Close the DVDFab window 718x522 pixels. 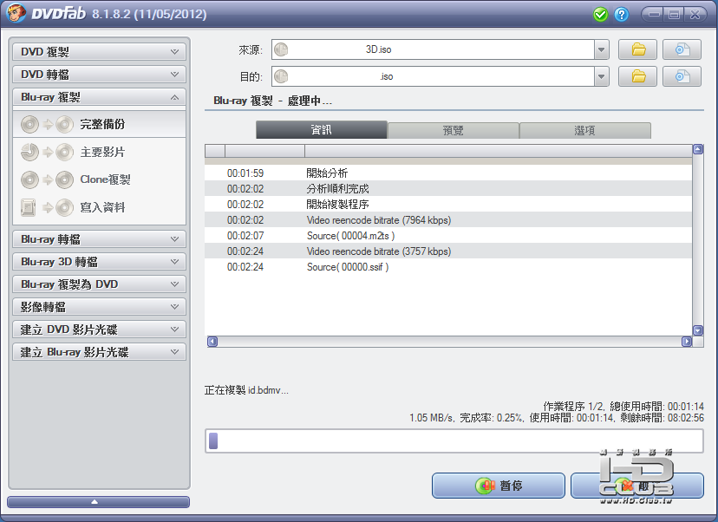pyautogui.click(x=695, y=15)
